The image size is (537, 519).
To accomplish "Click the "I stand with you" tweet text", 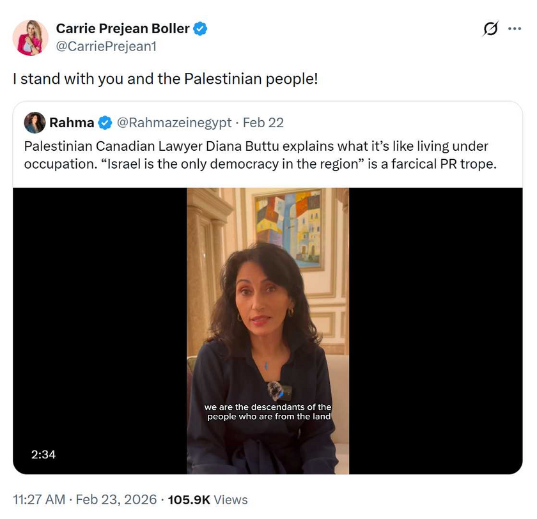I will point(165,79).
